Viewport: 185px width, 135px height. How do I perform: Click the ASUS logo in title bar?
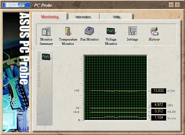(16, 5)
